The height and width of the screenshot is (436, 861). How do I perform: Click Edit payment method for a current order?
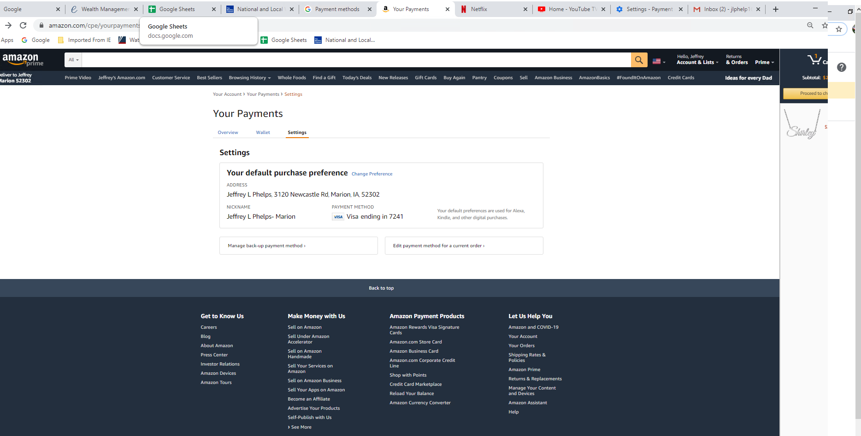(x=464, y=246)
